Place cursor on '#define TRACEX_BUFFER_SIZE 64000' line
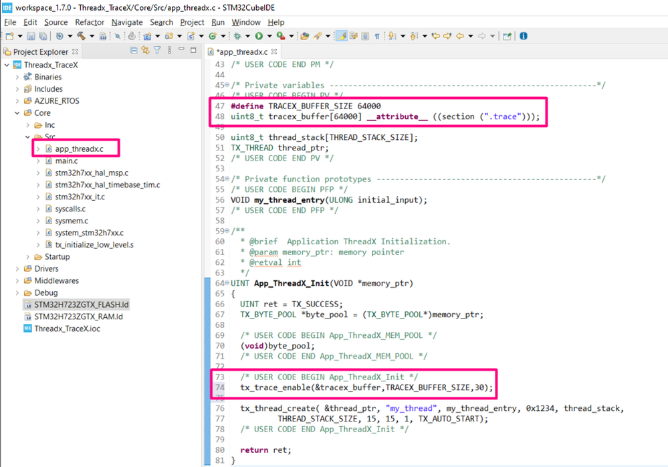Viewport: 668px width, 467px height. point(306,106)
